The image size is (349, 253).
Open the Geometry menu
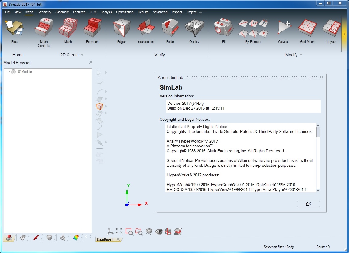44,12
